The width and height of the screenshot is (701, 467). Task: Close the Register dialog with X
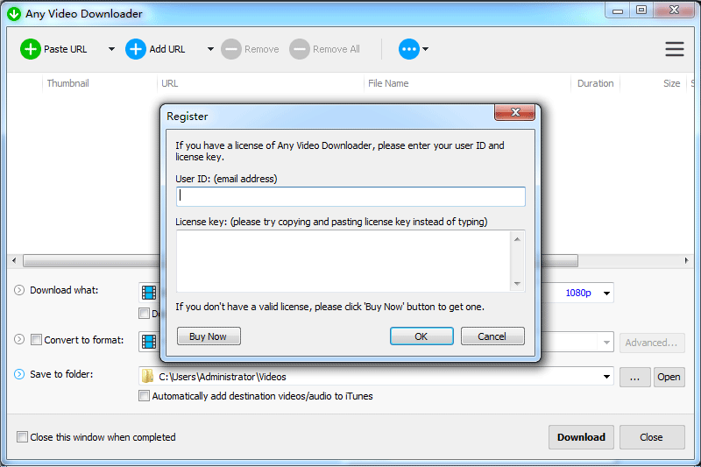click(515, 112)
